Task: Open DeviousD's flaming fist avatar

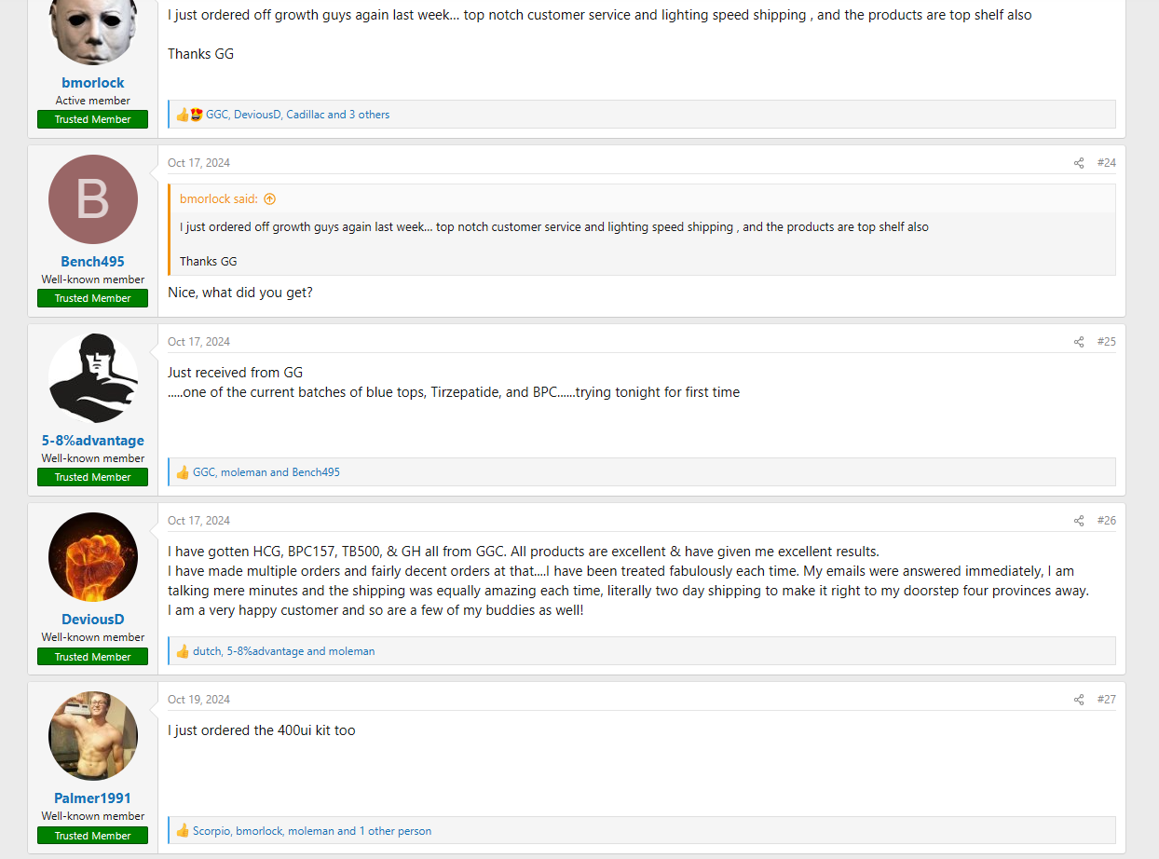Action: pyautogui.click(x=93, y=557)
